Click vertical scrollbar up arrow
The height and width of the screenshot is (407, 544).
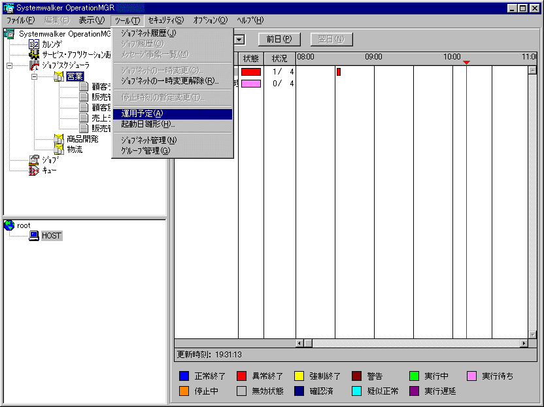click(532, 71)
